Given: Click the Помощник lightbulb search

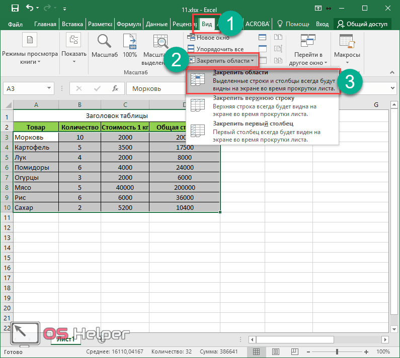Looking at the screenshot, I should [x=293, y=24].
